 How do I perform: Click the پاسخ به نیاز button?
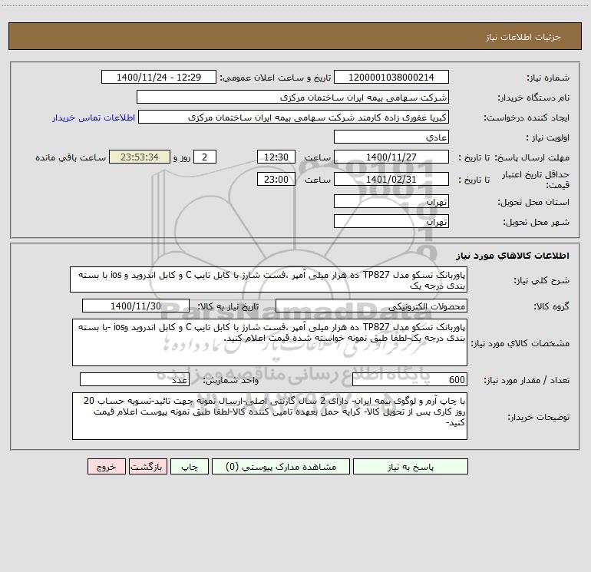tap(411, 466)
